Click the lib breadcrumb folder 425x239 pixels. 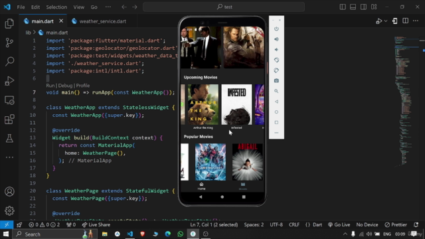pos(28,33)
